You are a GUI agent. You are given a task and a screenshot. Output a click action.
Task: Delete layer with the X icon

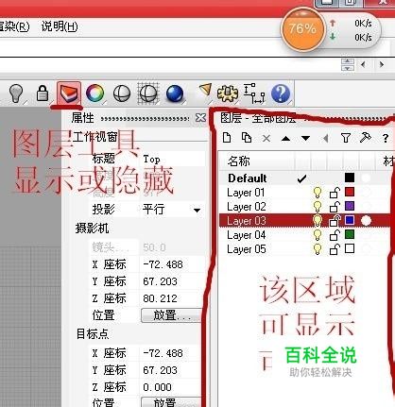point(266,138)
